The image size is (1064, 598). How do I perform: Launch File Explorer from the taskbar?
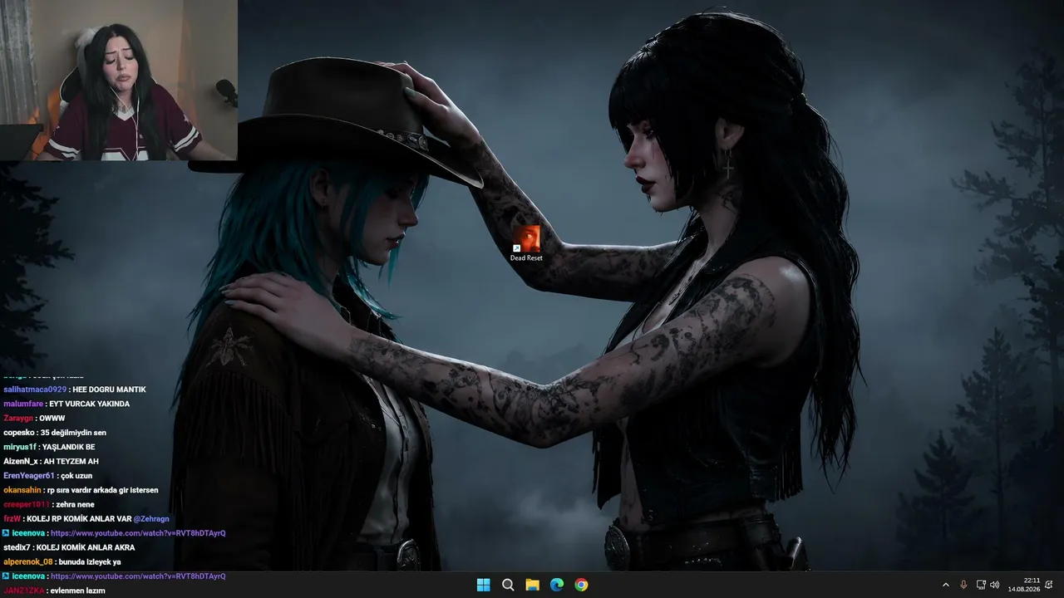(532, 585)
